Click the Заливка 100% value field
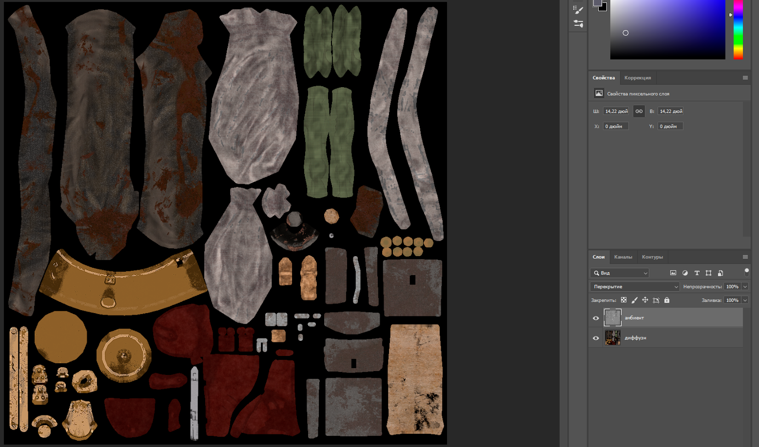 pos(732,300)
